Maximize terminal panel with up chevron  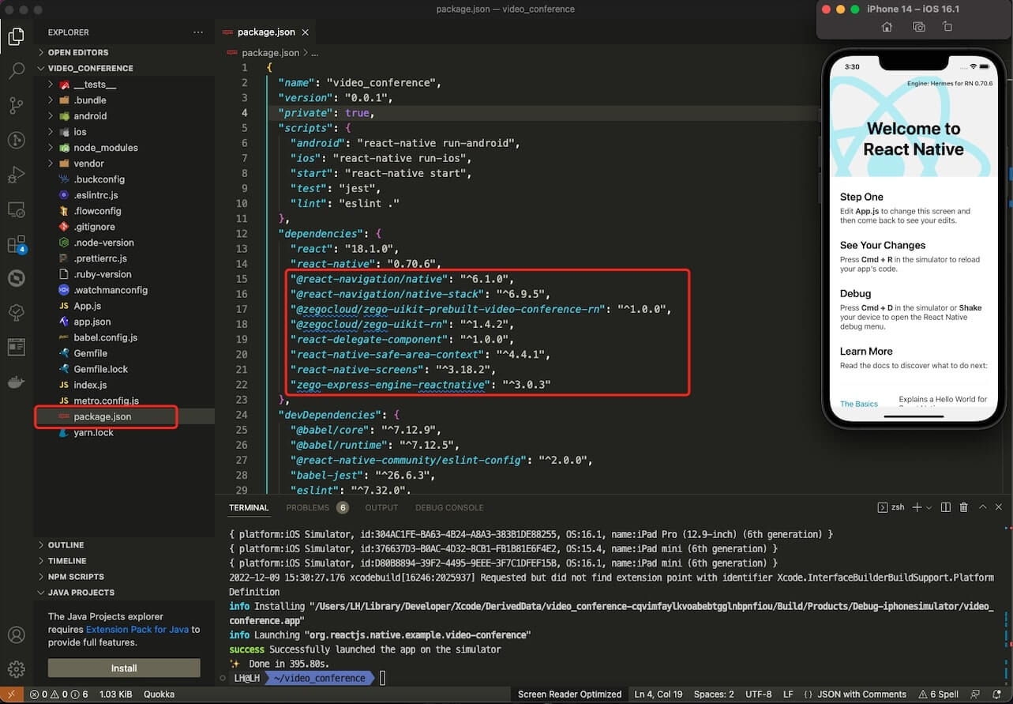coord(983,507)
